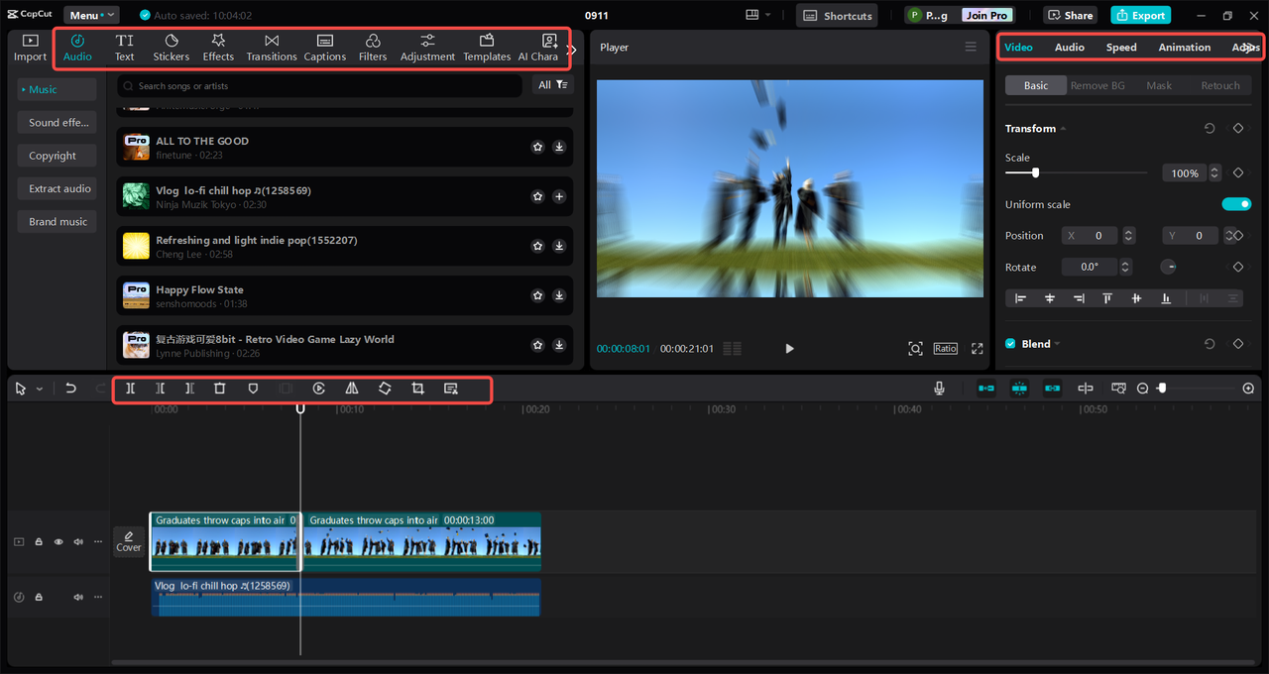Play the video in the Player
This screenshot has height=674, width=1269.
pos(789,349)
